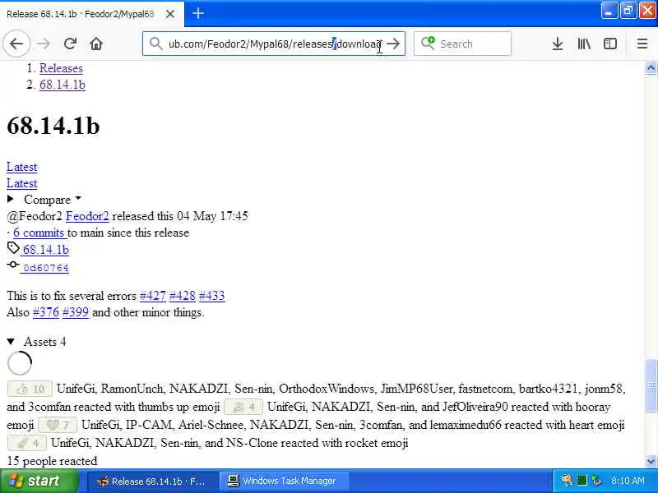Image resolution: width=658 pixels, height=493 pixels.
Task: Click the green Task Manager tray icon
Action: click(x=582, y=481)
